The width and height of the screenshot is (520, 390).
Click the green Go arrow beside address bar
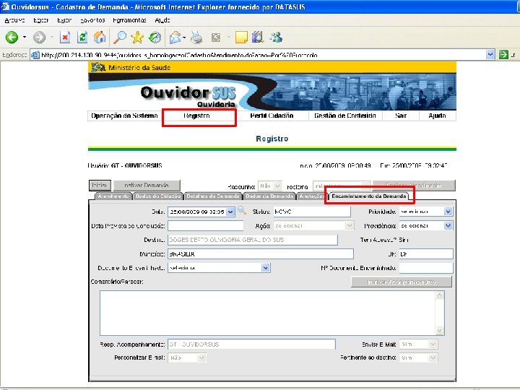coord(503,54)
